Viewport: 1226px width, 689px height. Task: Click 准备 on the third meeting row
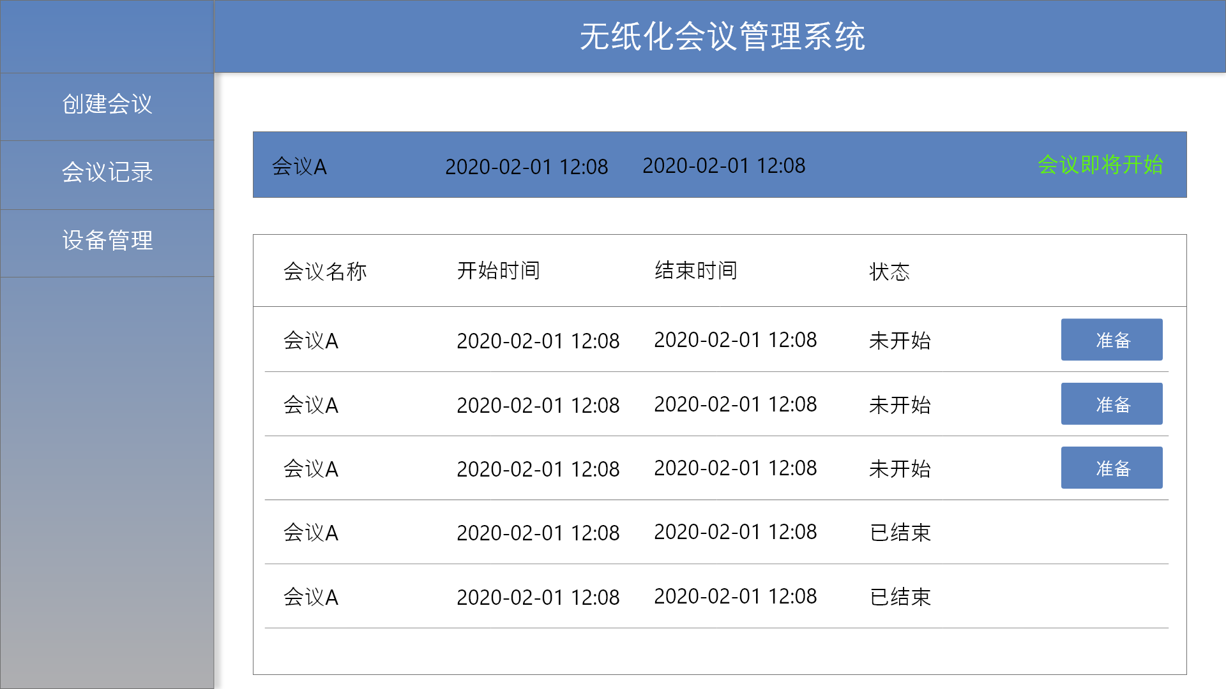1111,468
